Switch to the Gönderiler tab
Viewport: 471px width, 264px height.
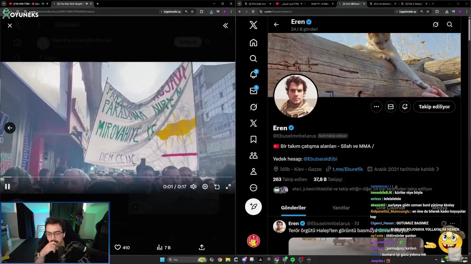pos(293,208)
